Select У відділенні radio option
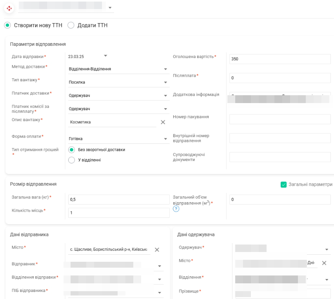 click(71, 160)
